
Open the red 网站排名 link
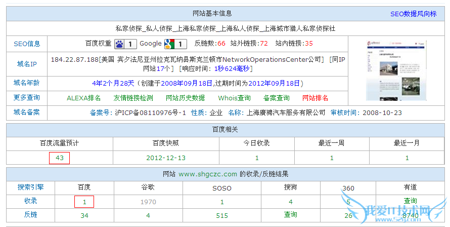coord(315,98)
